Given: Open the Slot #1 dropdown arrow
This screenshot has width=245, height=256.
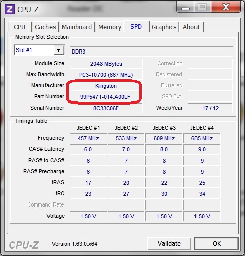Looking at the screenshot, I should point(59,50).
